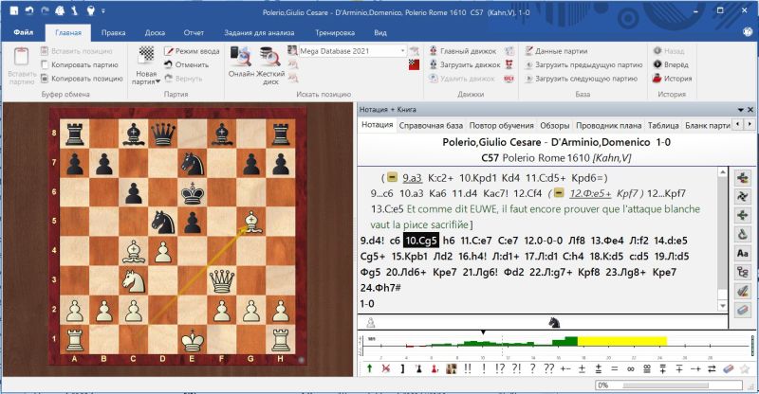This screenshot has width=759, height=394.
Task: Click the 'Aa' text button in notation sidebar
Action: [x=743, y=252]
